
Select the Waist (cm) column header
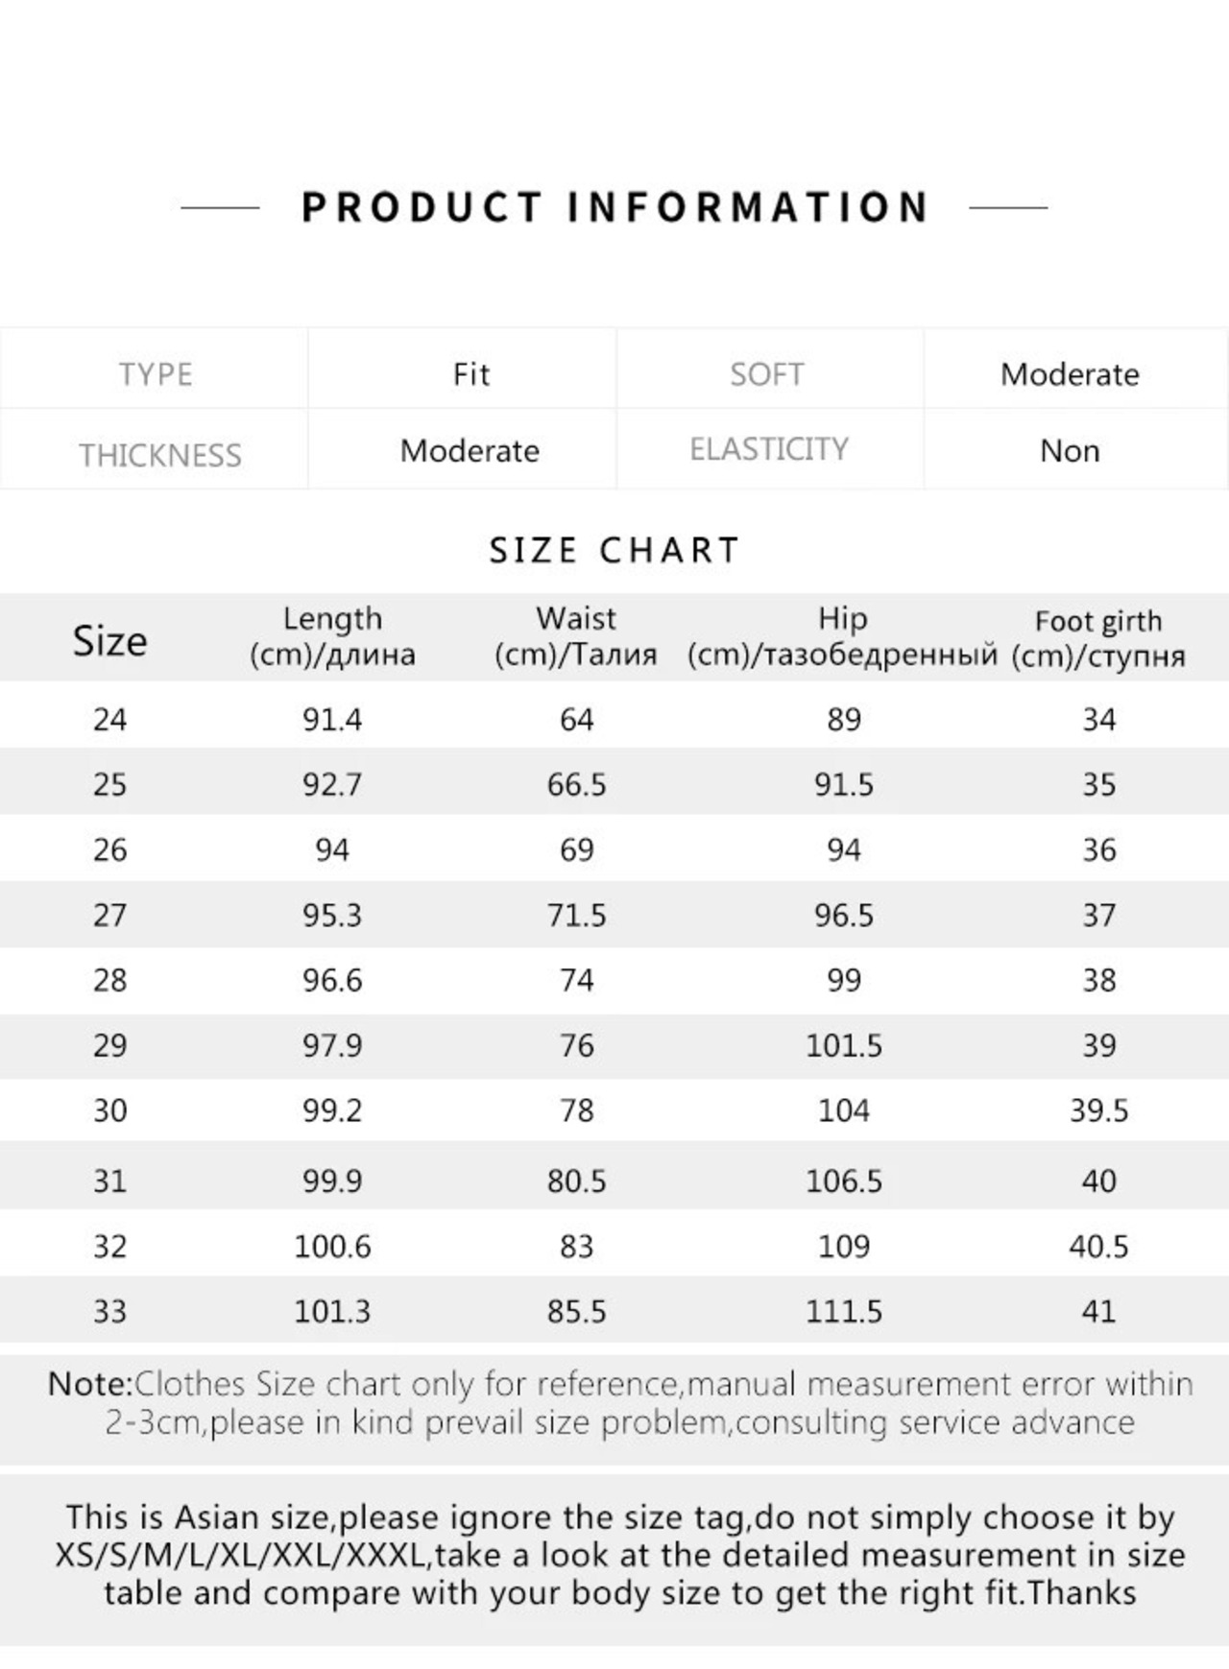pos(576,636)
